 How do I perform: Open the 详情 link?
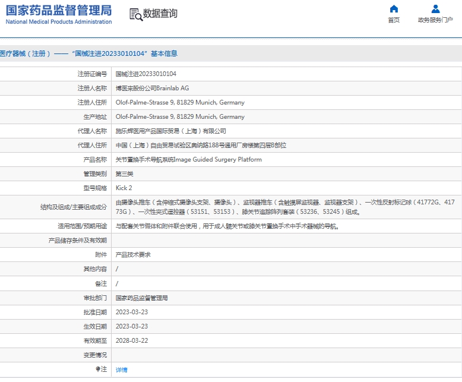point(121,370)
